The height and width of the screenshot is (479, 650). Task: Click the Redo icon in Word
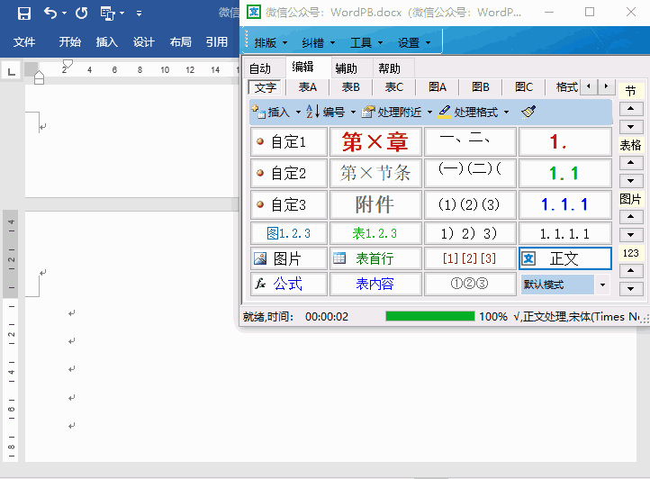point(82,14)
